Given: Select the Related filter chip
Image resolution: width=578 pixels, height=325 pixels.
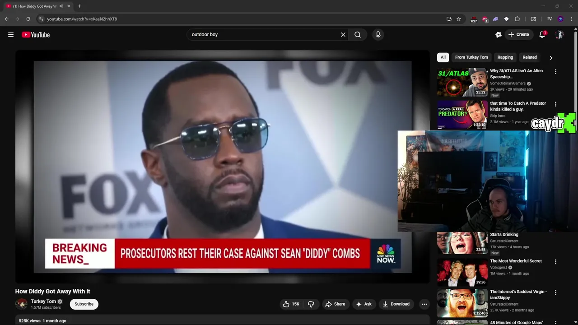Looking at the screenshot, I should tap(530, 57).
